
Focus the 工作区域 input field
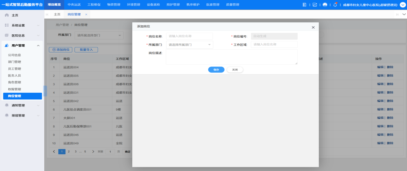pos(274,45)
